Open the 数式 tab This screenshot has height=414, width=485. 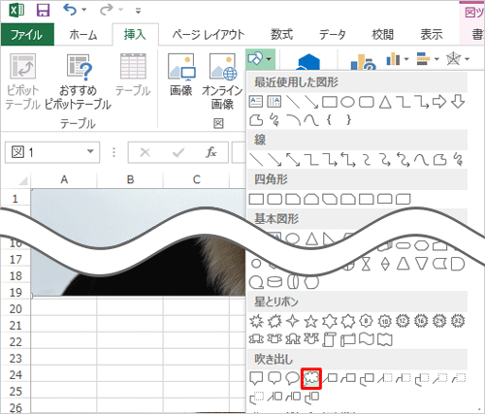[281, 34]
